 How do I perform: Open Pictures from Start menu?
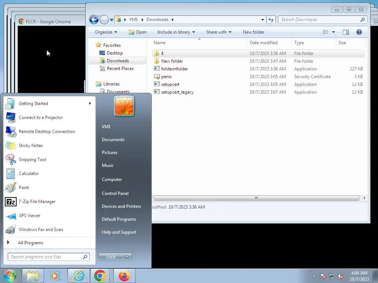[x=109, y=153]
